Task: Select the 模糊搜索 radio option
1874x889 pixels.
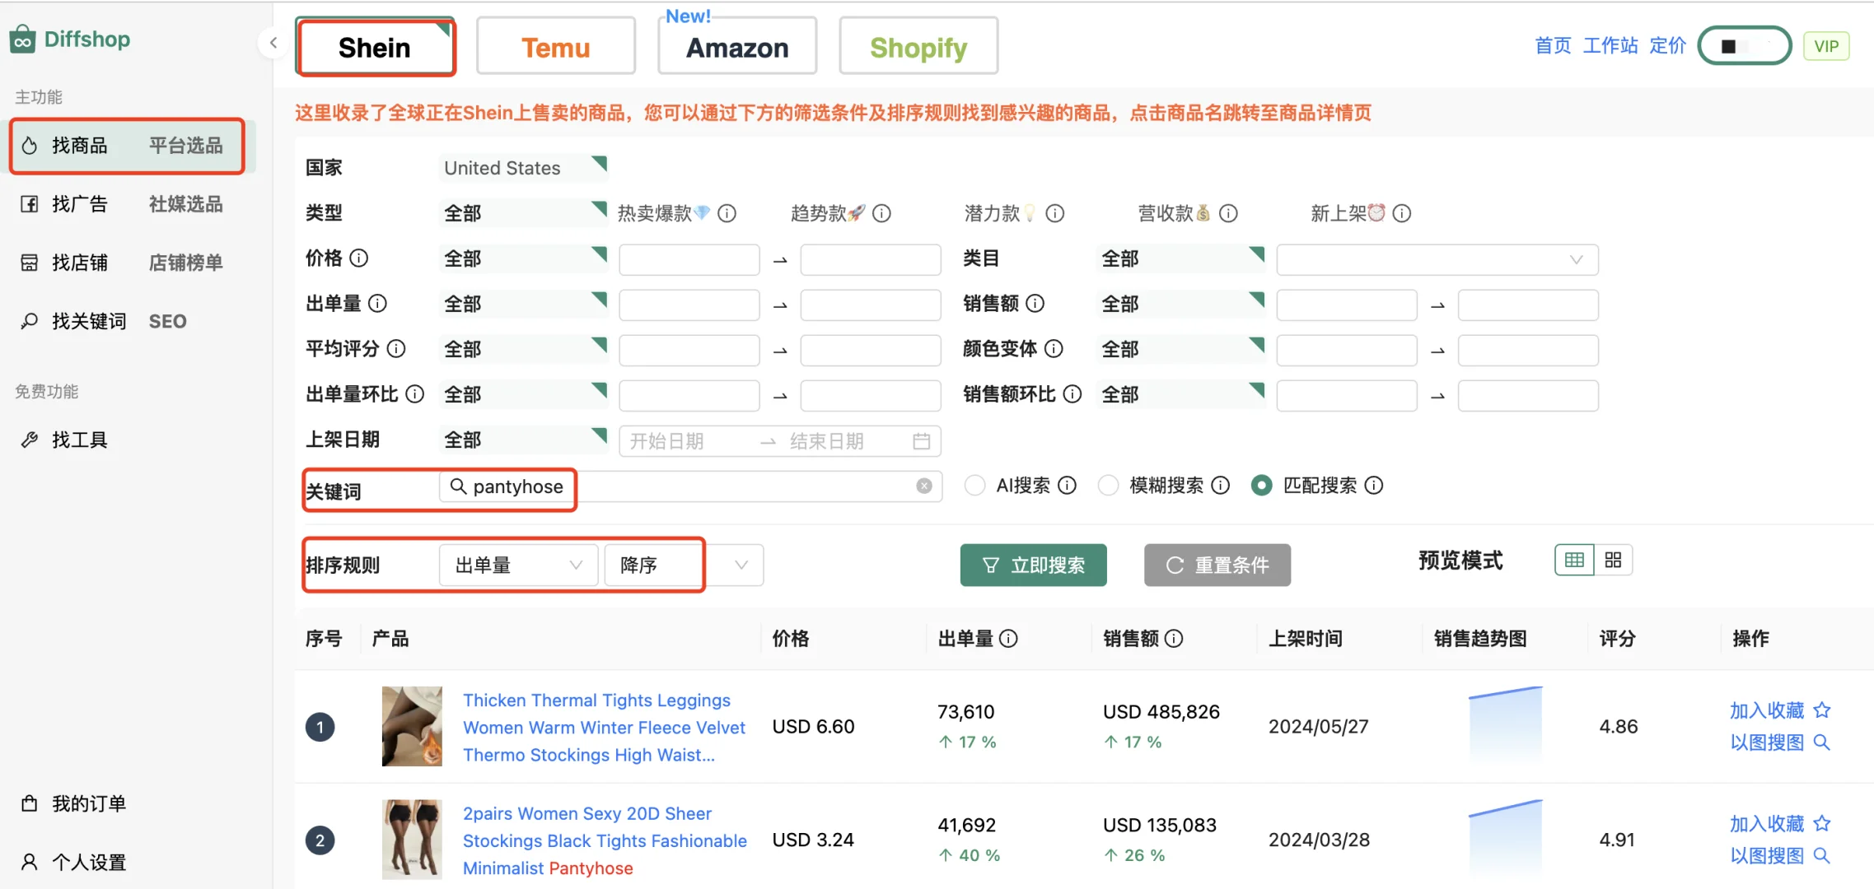Action: point(1108,486)
